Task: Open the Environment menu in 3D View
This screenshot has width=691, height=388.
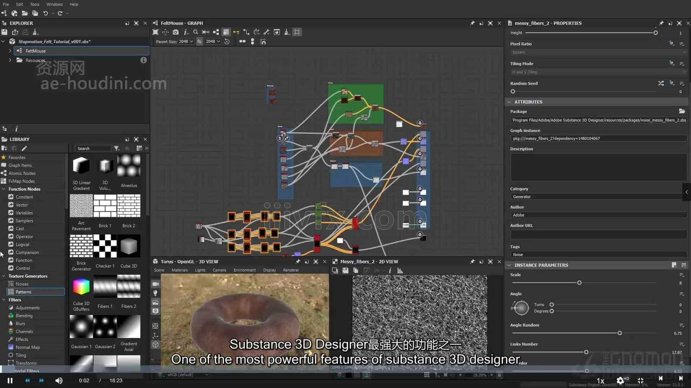Action: point(244,270)
